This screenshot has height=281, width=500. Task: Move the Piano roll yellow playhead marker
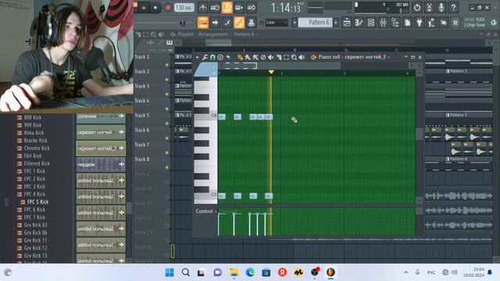click(271, 73)
